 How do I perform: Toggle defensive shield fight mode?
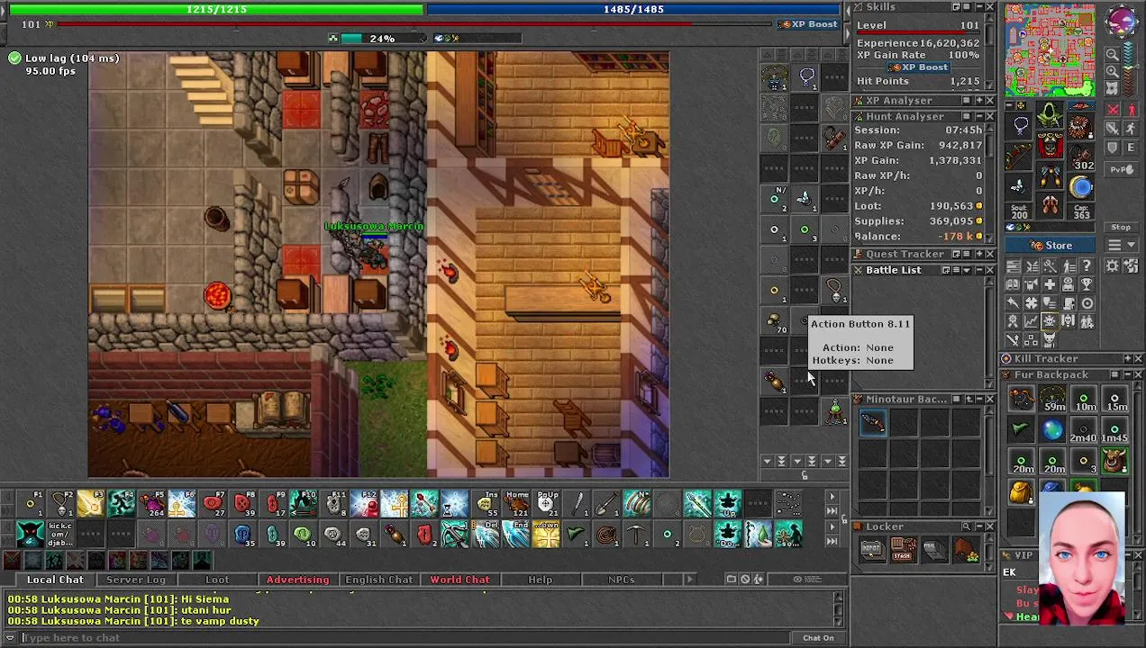[1112, 147]
